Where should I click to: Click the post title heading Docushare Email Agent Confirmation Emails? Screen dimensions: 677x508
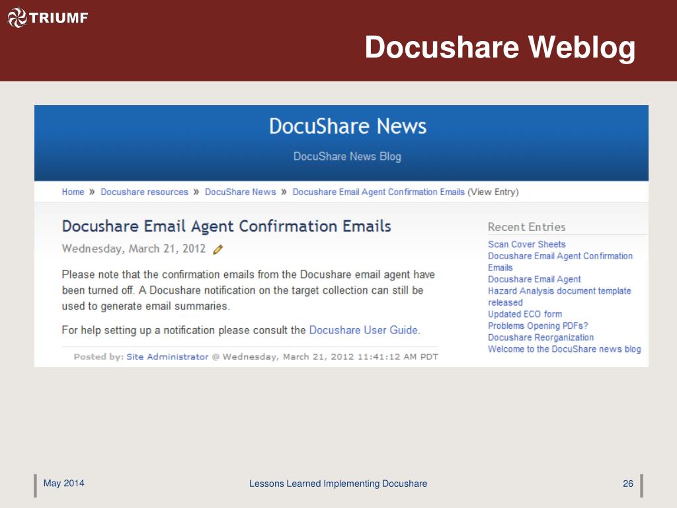coord(227,226)
